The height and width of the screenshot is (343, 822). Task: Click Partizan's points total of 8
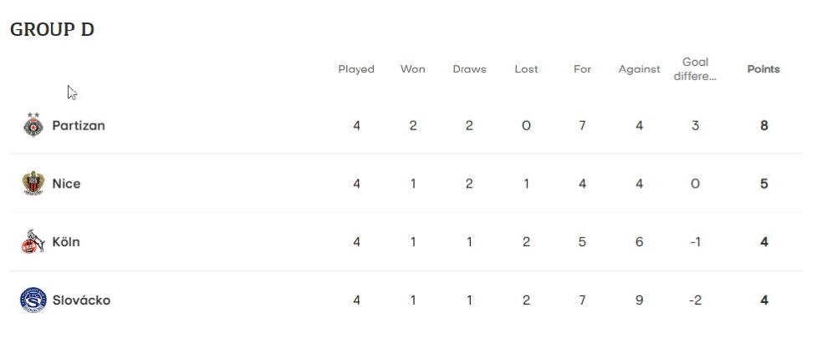764,126
